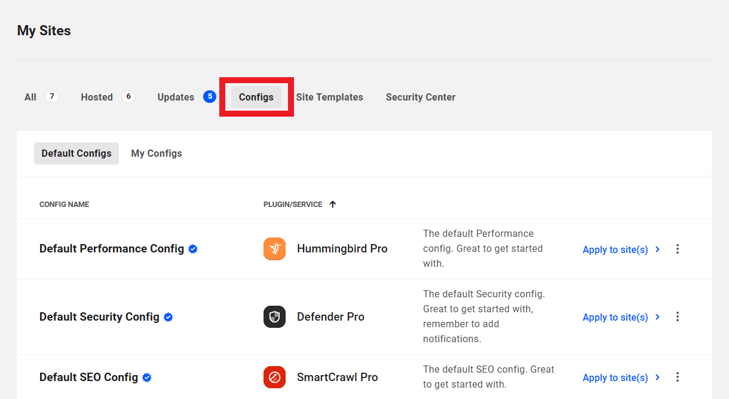Apply Default SEO Config to site(s)
Viewport: 729px width, 399px height.
(x=621, y=377)
